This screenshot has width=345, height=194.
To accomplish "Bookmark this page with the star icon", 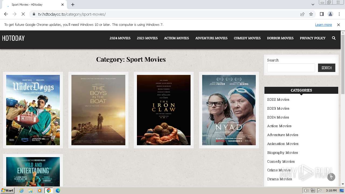I will (x=311, y=14).
